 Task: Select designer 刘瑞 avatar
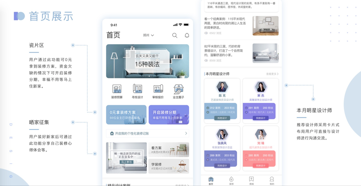coord(261,135)
